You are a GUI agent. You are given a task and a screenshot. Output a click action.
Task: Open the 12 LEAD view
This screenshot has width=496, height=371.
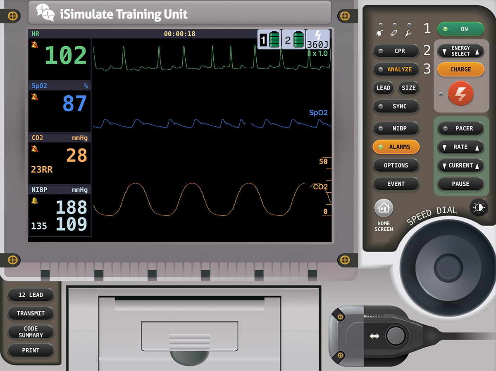coord(31,295)
